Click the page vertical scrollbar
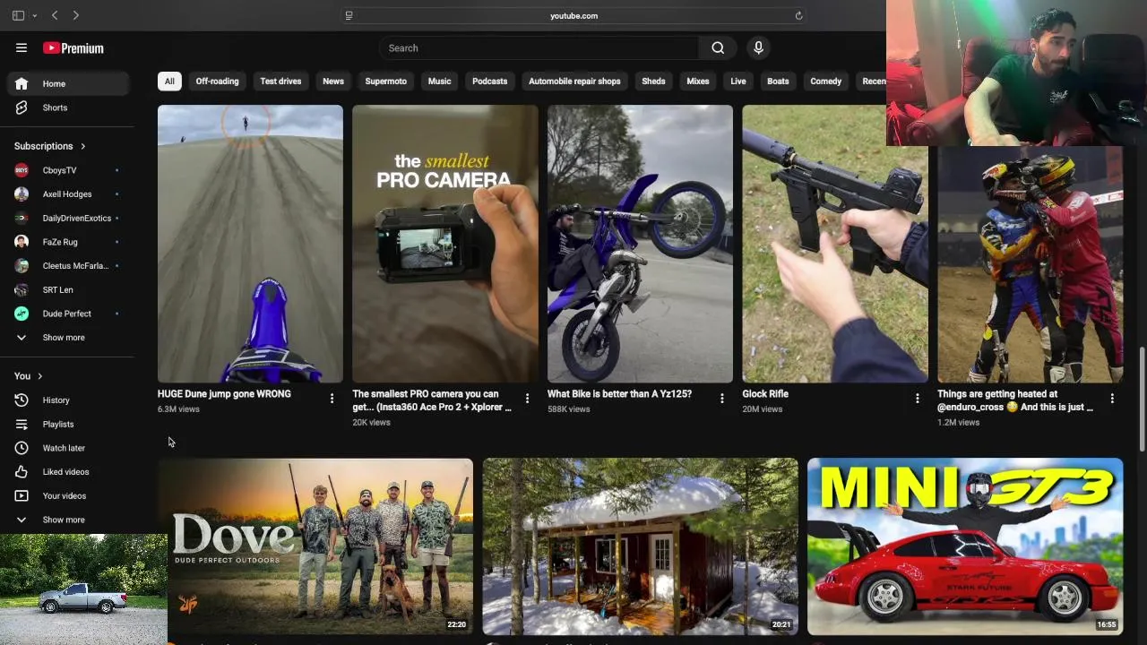Screen dimensions: 1147x645 (x=1142, y=400)
